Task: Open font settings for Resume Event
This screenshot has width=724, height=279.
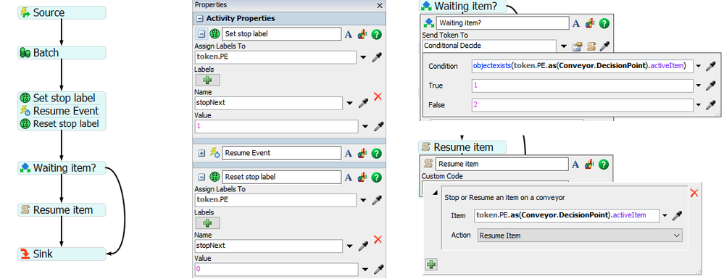Action: coord(349,153)
